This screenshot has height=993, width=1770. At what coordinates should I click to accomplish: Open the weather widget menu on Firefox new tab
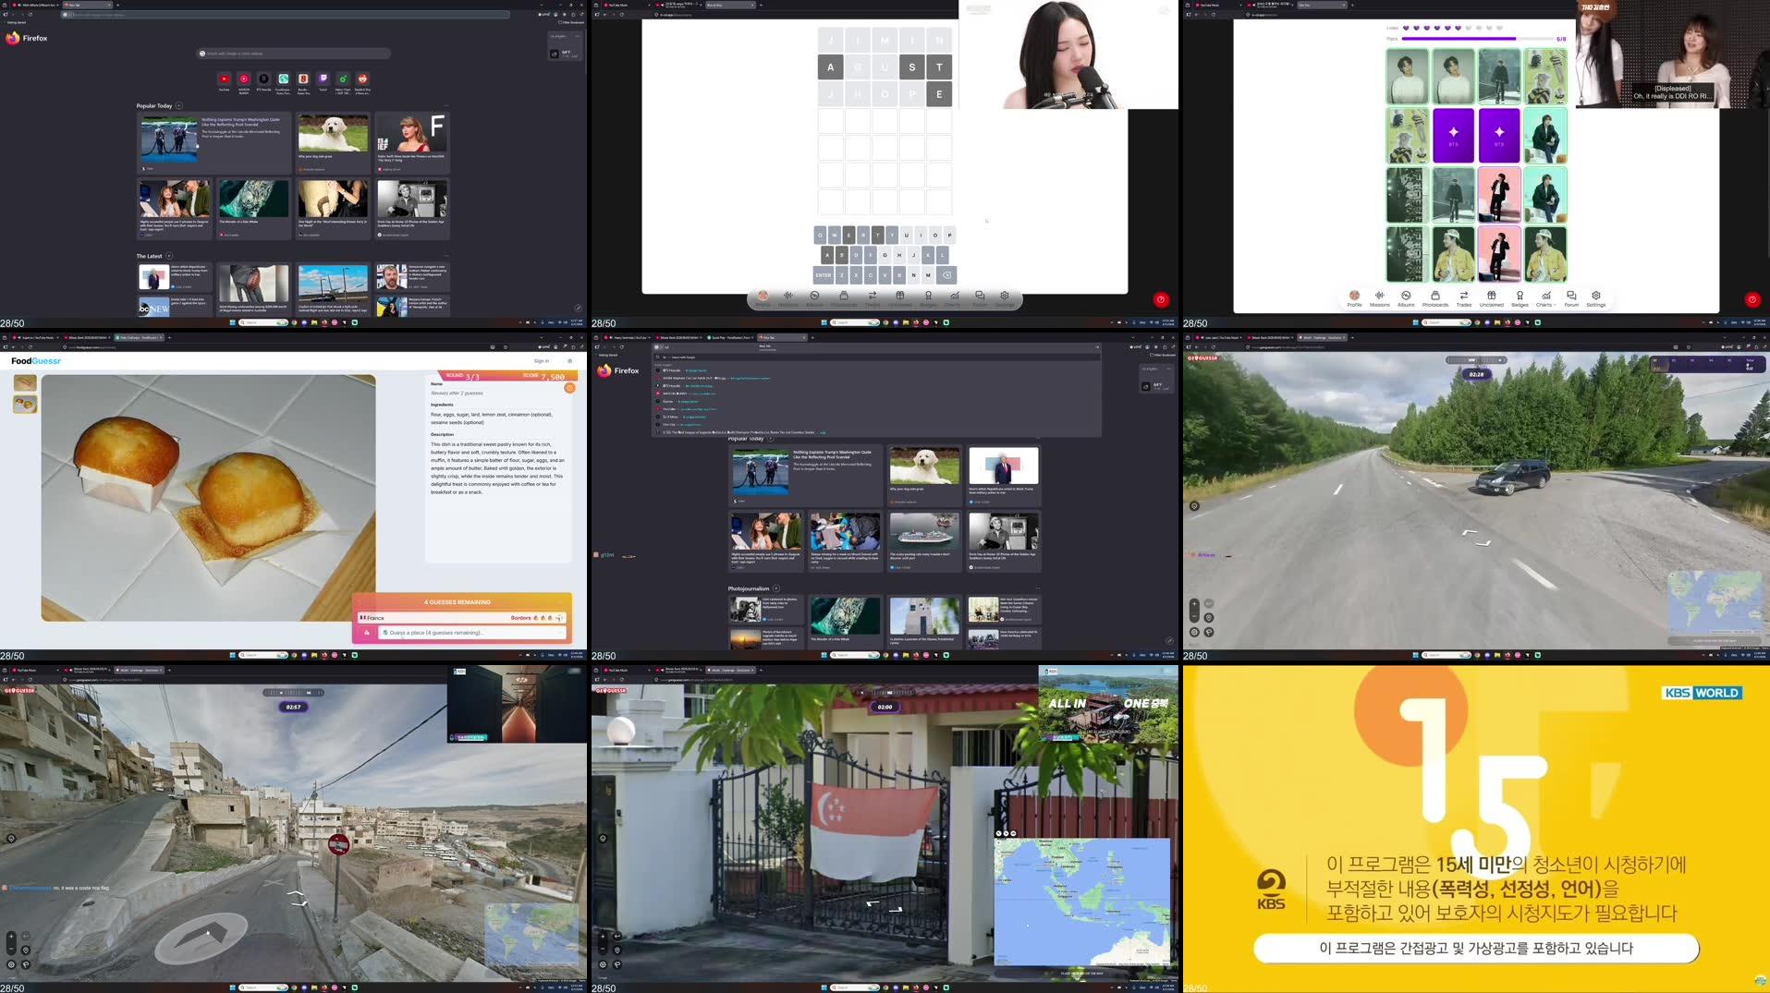[577, 37]
